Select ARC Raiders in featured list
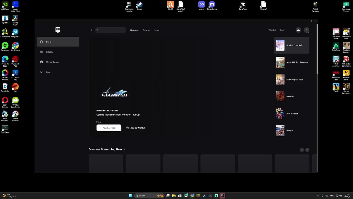353x199 pixels. coord(292,114)
